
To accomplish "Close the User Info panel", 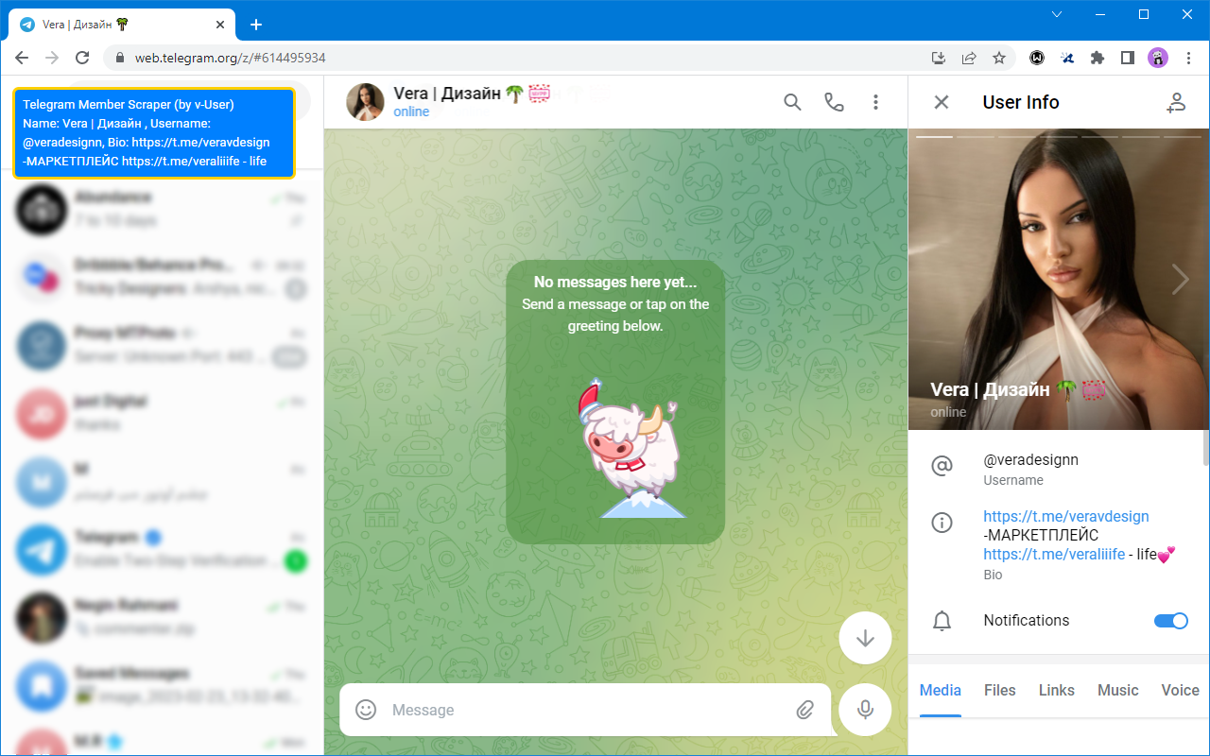I will point(941,102).
